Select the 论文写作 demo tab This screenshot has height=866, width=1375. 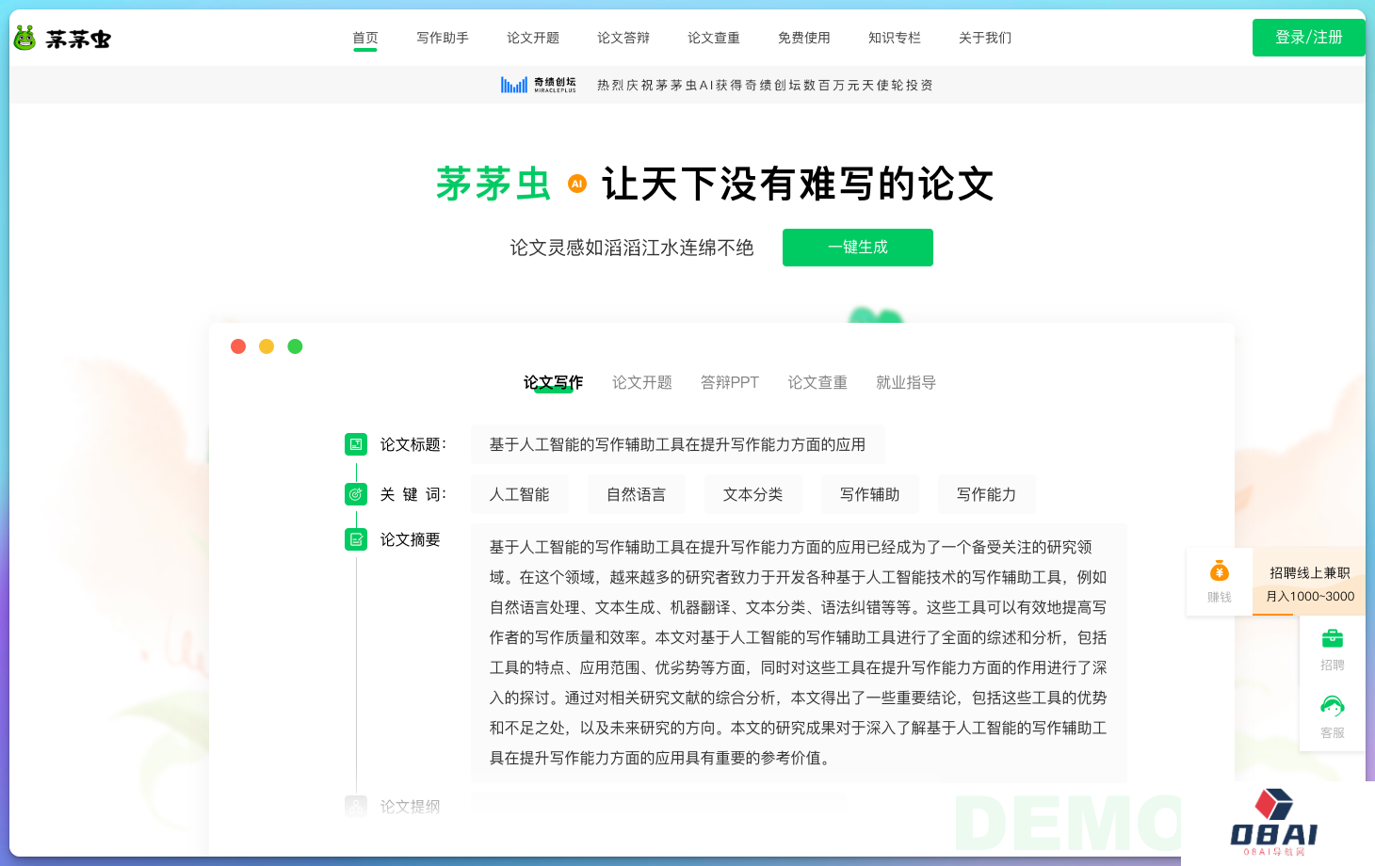pos(554,382)
